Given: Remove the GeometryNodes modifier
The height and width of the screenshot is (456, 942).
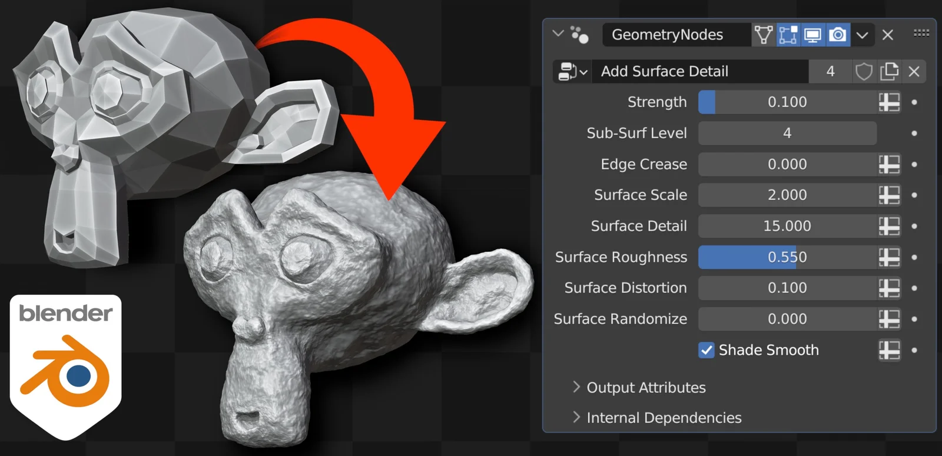Looking at the screenshot, I should [888, 35].
